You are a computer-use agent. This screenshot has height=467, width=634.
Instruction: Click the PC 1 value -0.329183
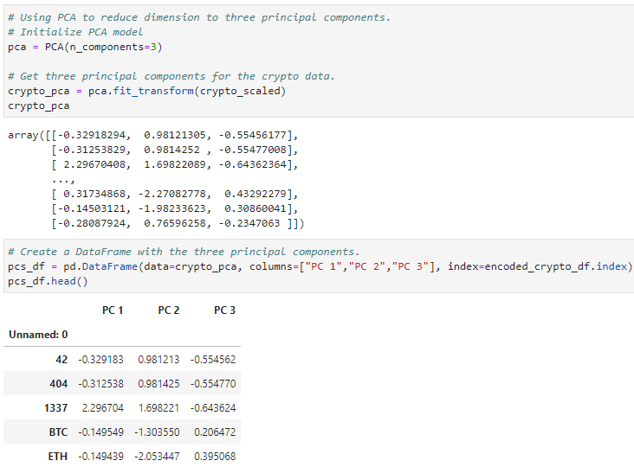(x=100, y=359)
